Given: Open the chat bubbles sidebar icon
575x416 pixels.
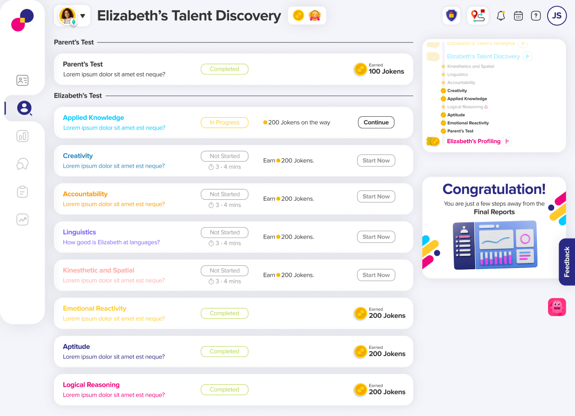Looking at the screenshot, I should (23, 164).
